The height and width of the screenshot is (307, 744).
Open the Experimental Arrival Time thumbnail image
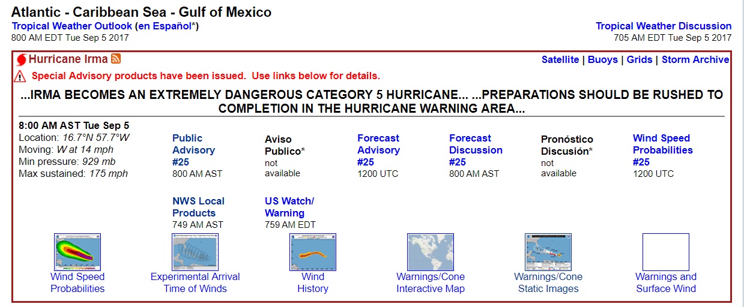click(x=195, y=252)
